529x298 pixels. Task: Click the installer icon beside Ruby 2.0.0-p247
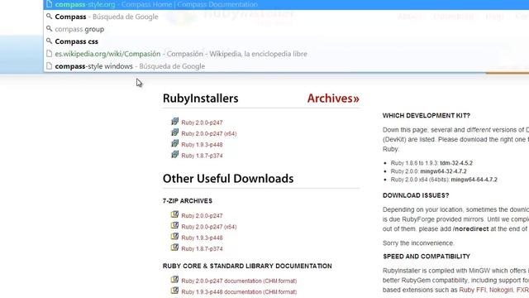pos(174,122)
